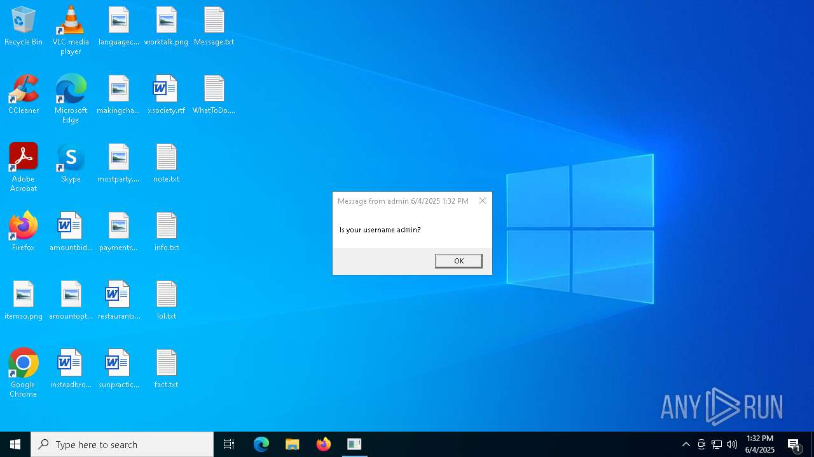Open network status tray icon

(x=717, y=444)
